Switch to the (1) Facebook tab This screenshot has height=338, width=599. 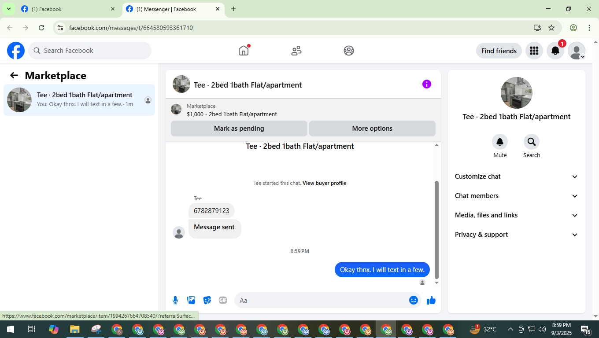68,9
